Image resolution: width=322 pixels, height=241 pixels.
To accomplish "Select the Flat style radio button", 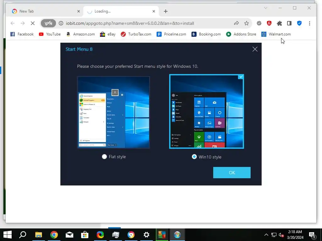I will 104,157.
